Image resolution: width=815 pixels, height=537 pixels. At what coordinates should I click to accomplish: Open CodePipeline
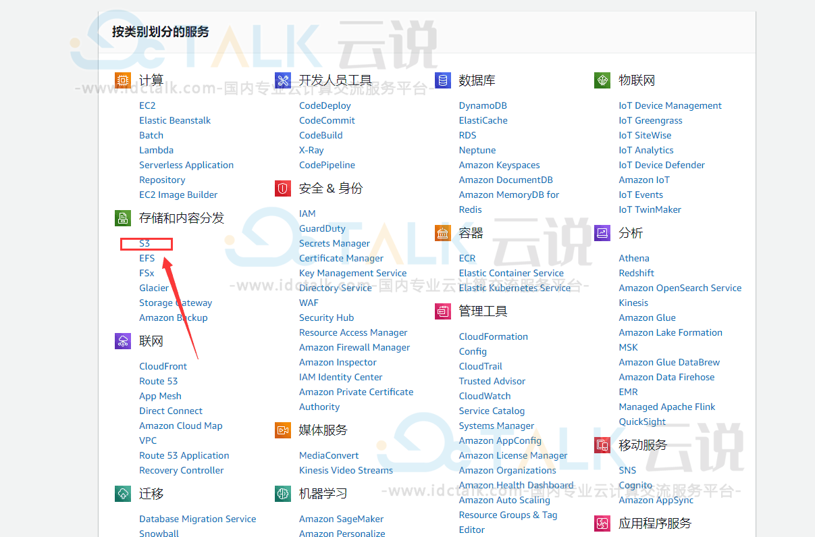pos(327,165)
